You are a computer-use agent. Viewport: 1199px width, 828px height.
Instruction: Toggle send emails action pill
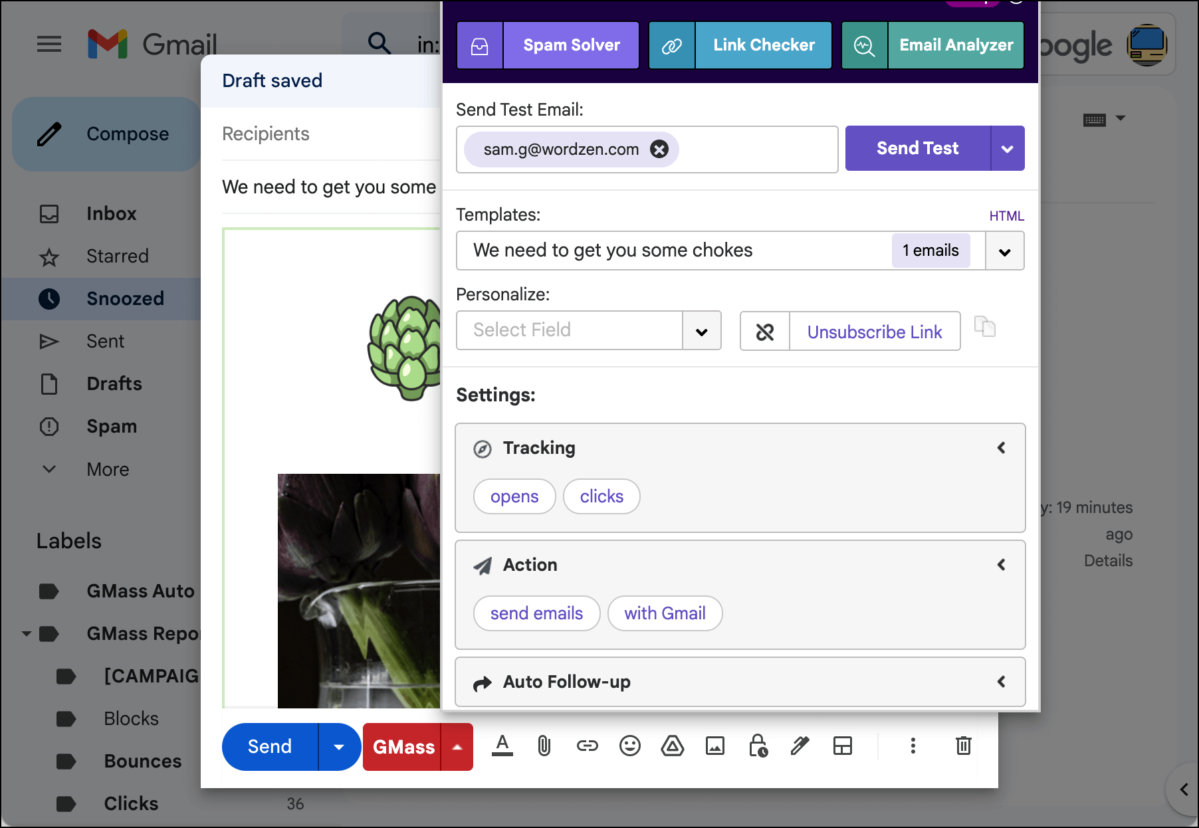[536, 613]
